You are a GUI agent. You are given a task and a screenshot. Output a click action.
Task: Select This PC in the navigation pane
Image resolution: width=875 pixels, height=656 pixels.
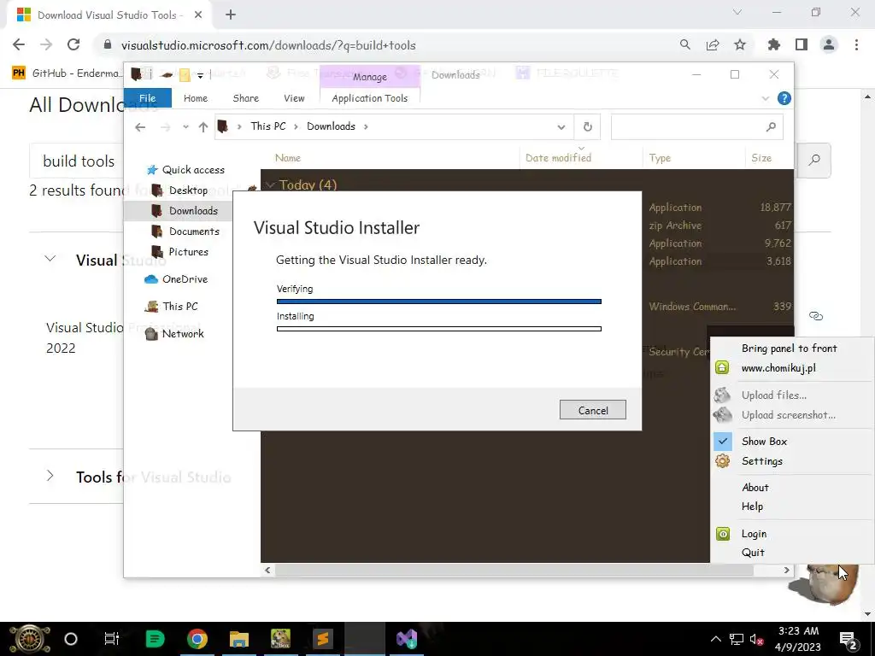pos(171,307)
